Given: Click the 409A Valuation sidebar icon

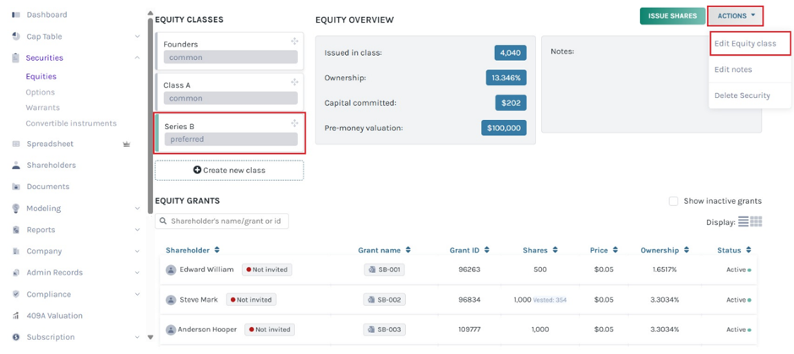Looking at the screenshot, I should [x=16, y=316].
